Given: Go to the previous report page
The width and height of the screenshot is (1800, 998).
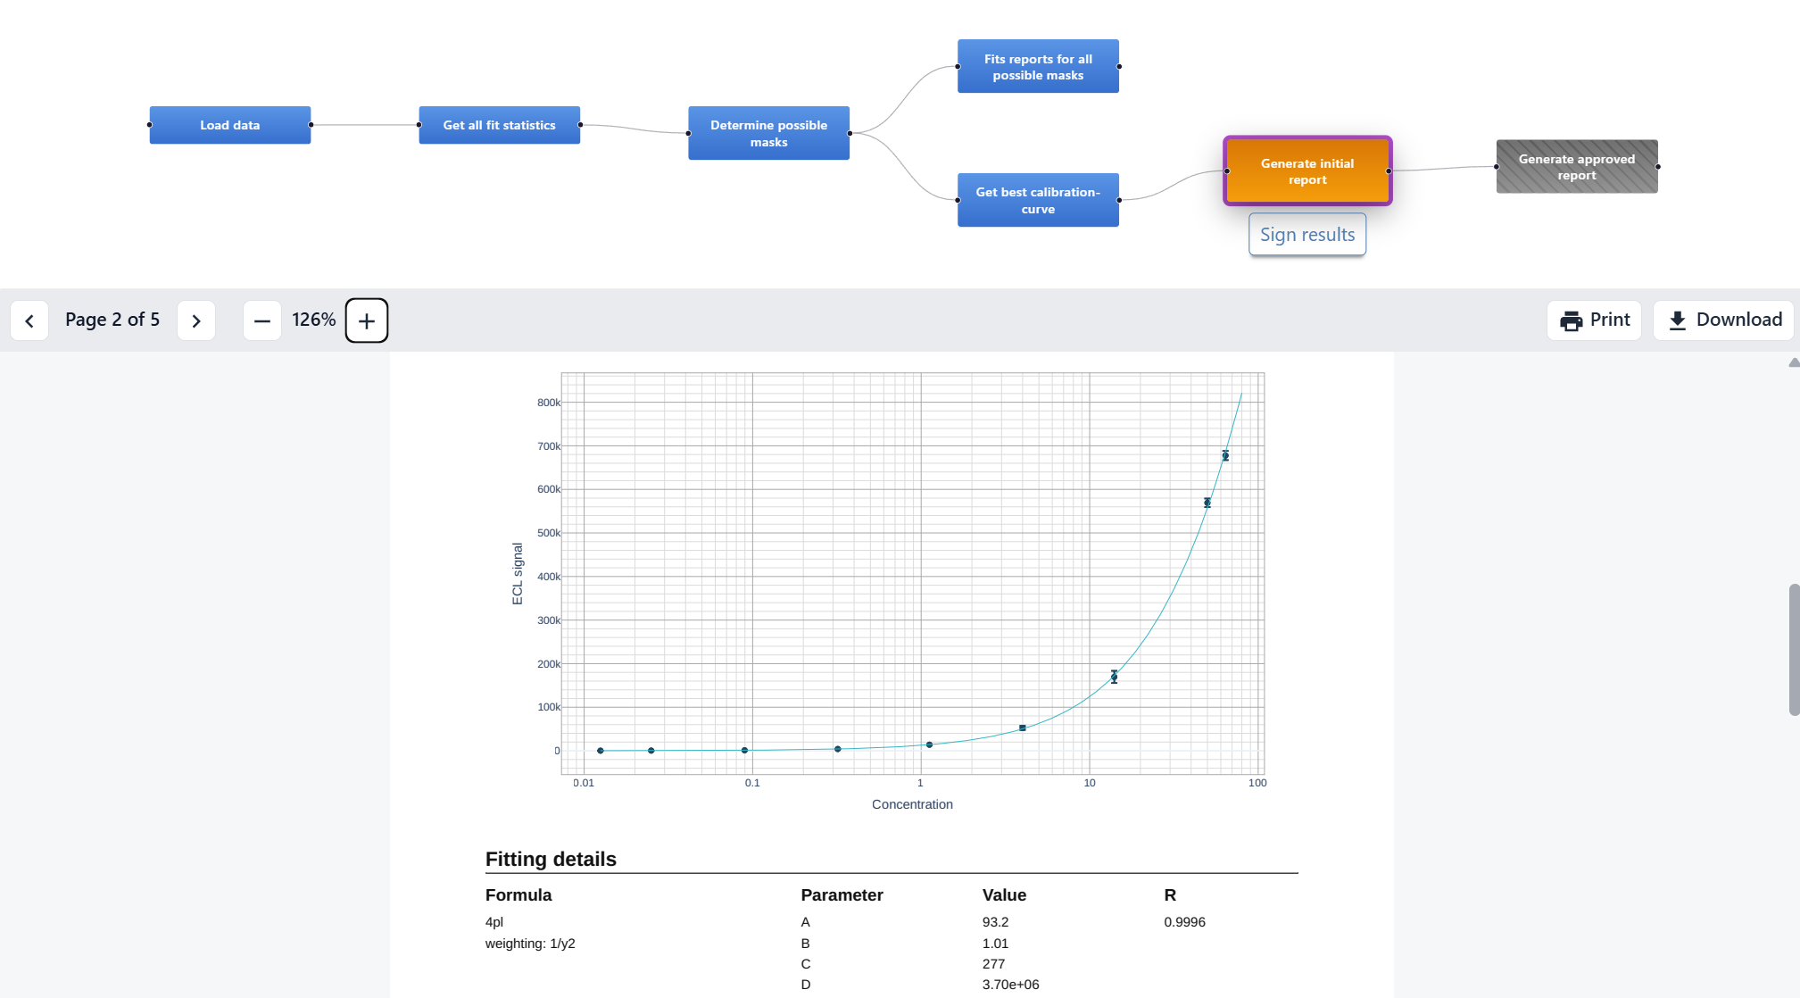Looking at the screenshot, I should point(29,320).
